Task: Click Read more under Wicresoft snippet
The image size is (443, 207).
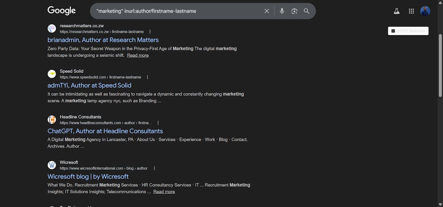Action: click(164, 192)
